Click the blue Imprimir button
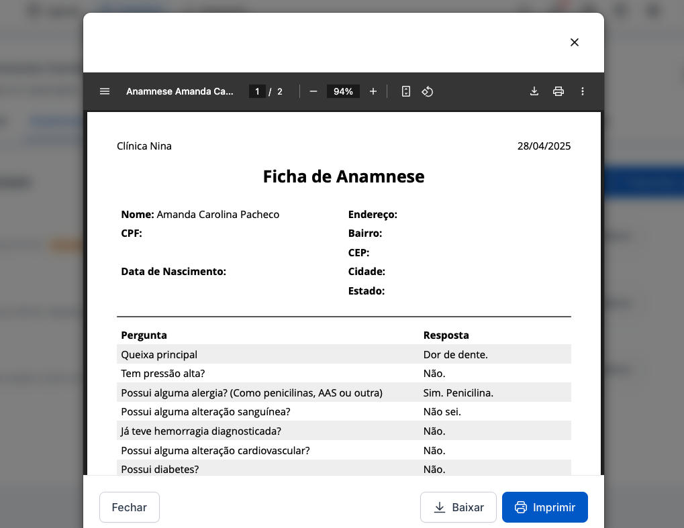 tap(545, 507)
